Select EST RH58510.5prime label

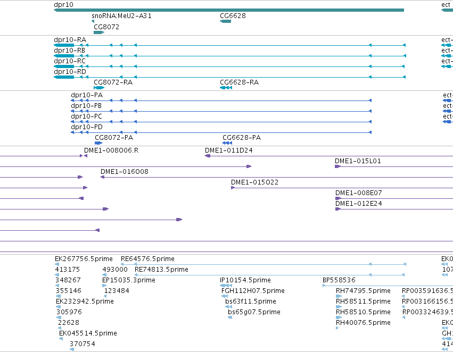pos(363,312)
